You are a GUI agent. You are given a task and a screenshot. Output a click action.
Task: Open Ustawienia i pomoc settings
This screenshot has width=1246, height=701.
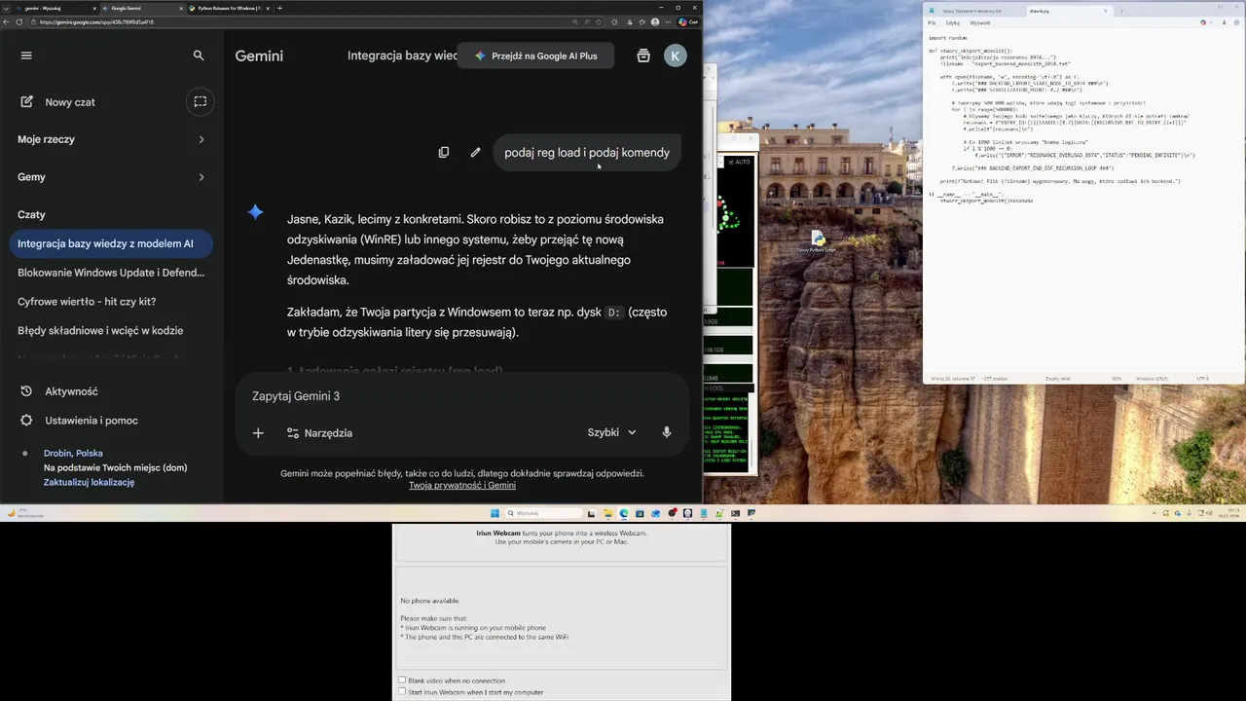click(x=79, y=421)
